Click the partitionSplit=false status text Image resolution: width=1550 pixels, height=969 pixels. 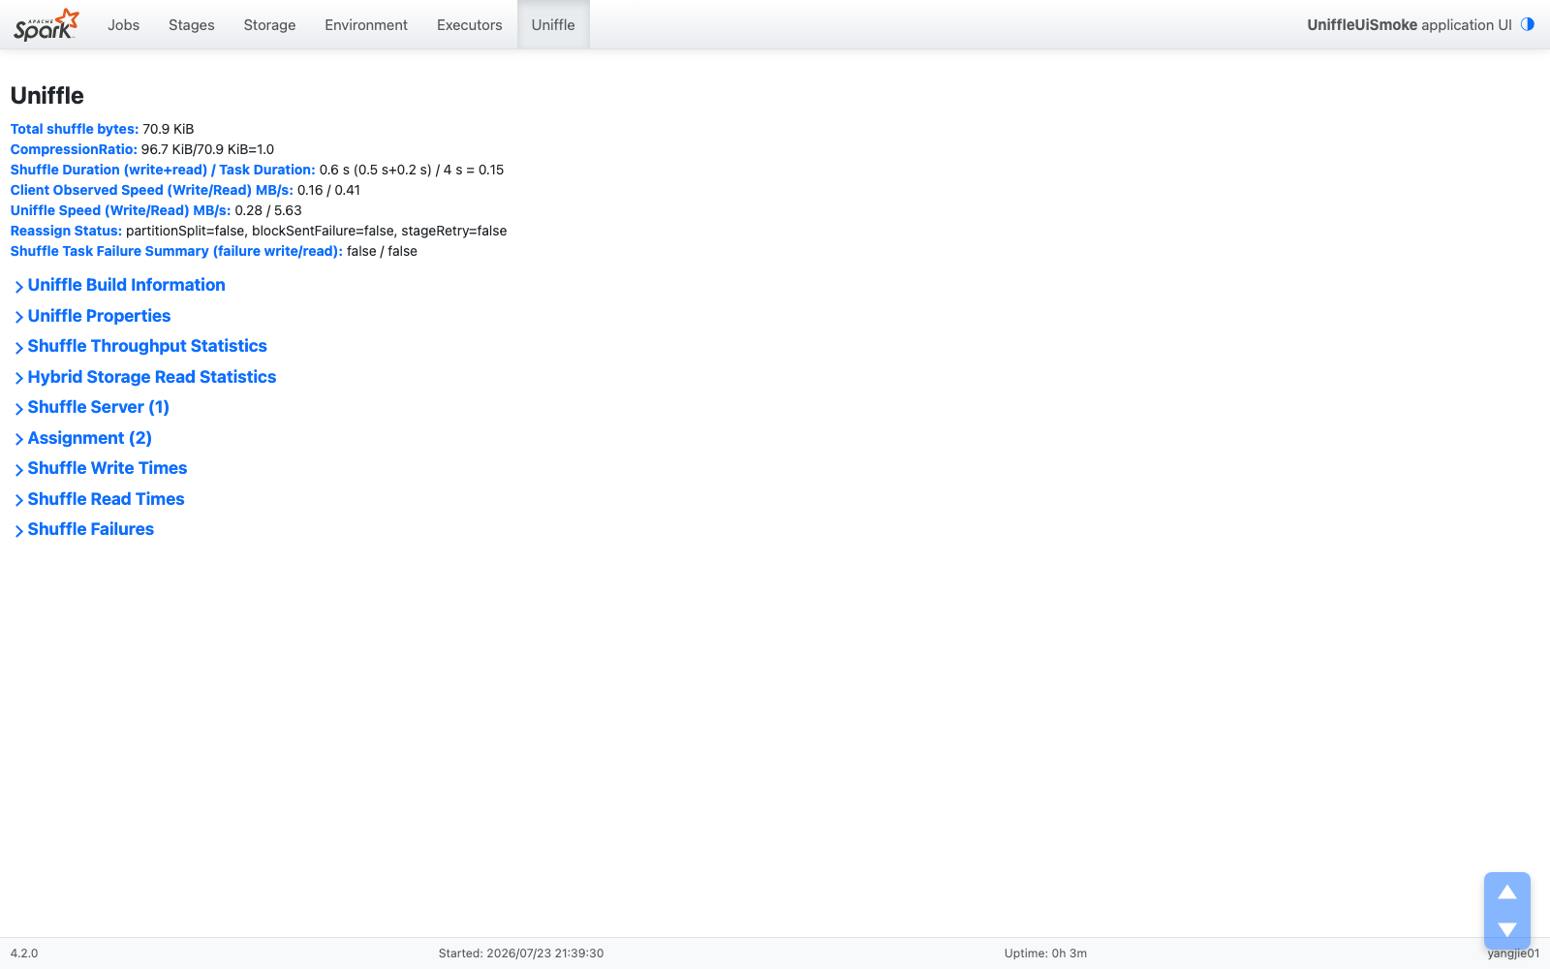[x=185, y=231]
